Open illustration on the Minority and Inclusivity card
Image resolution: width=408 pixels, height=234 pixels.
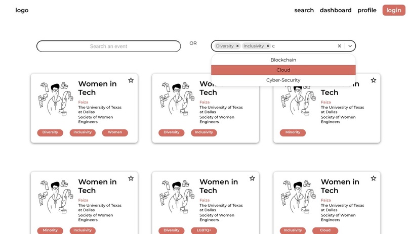[56, 197]
